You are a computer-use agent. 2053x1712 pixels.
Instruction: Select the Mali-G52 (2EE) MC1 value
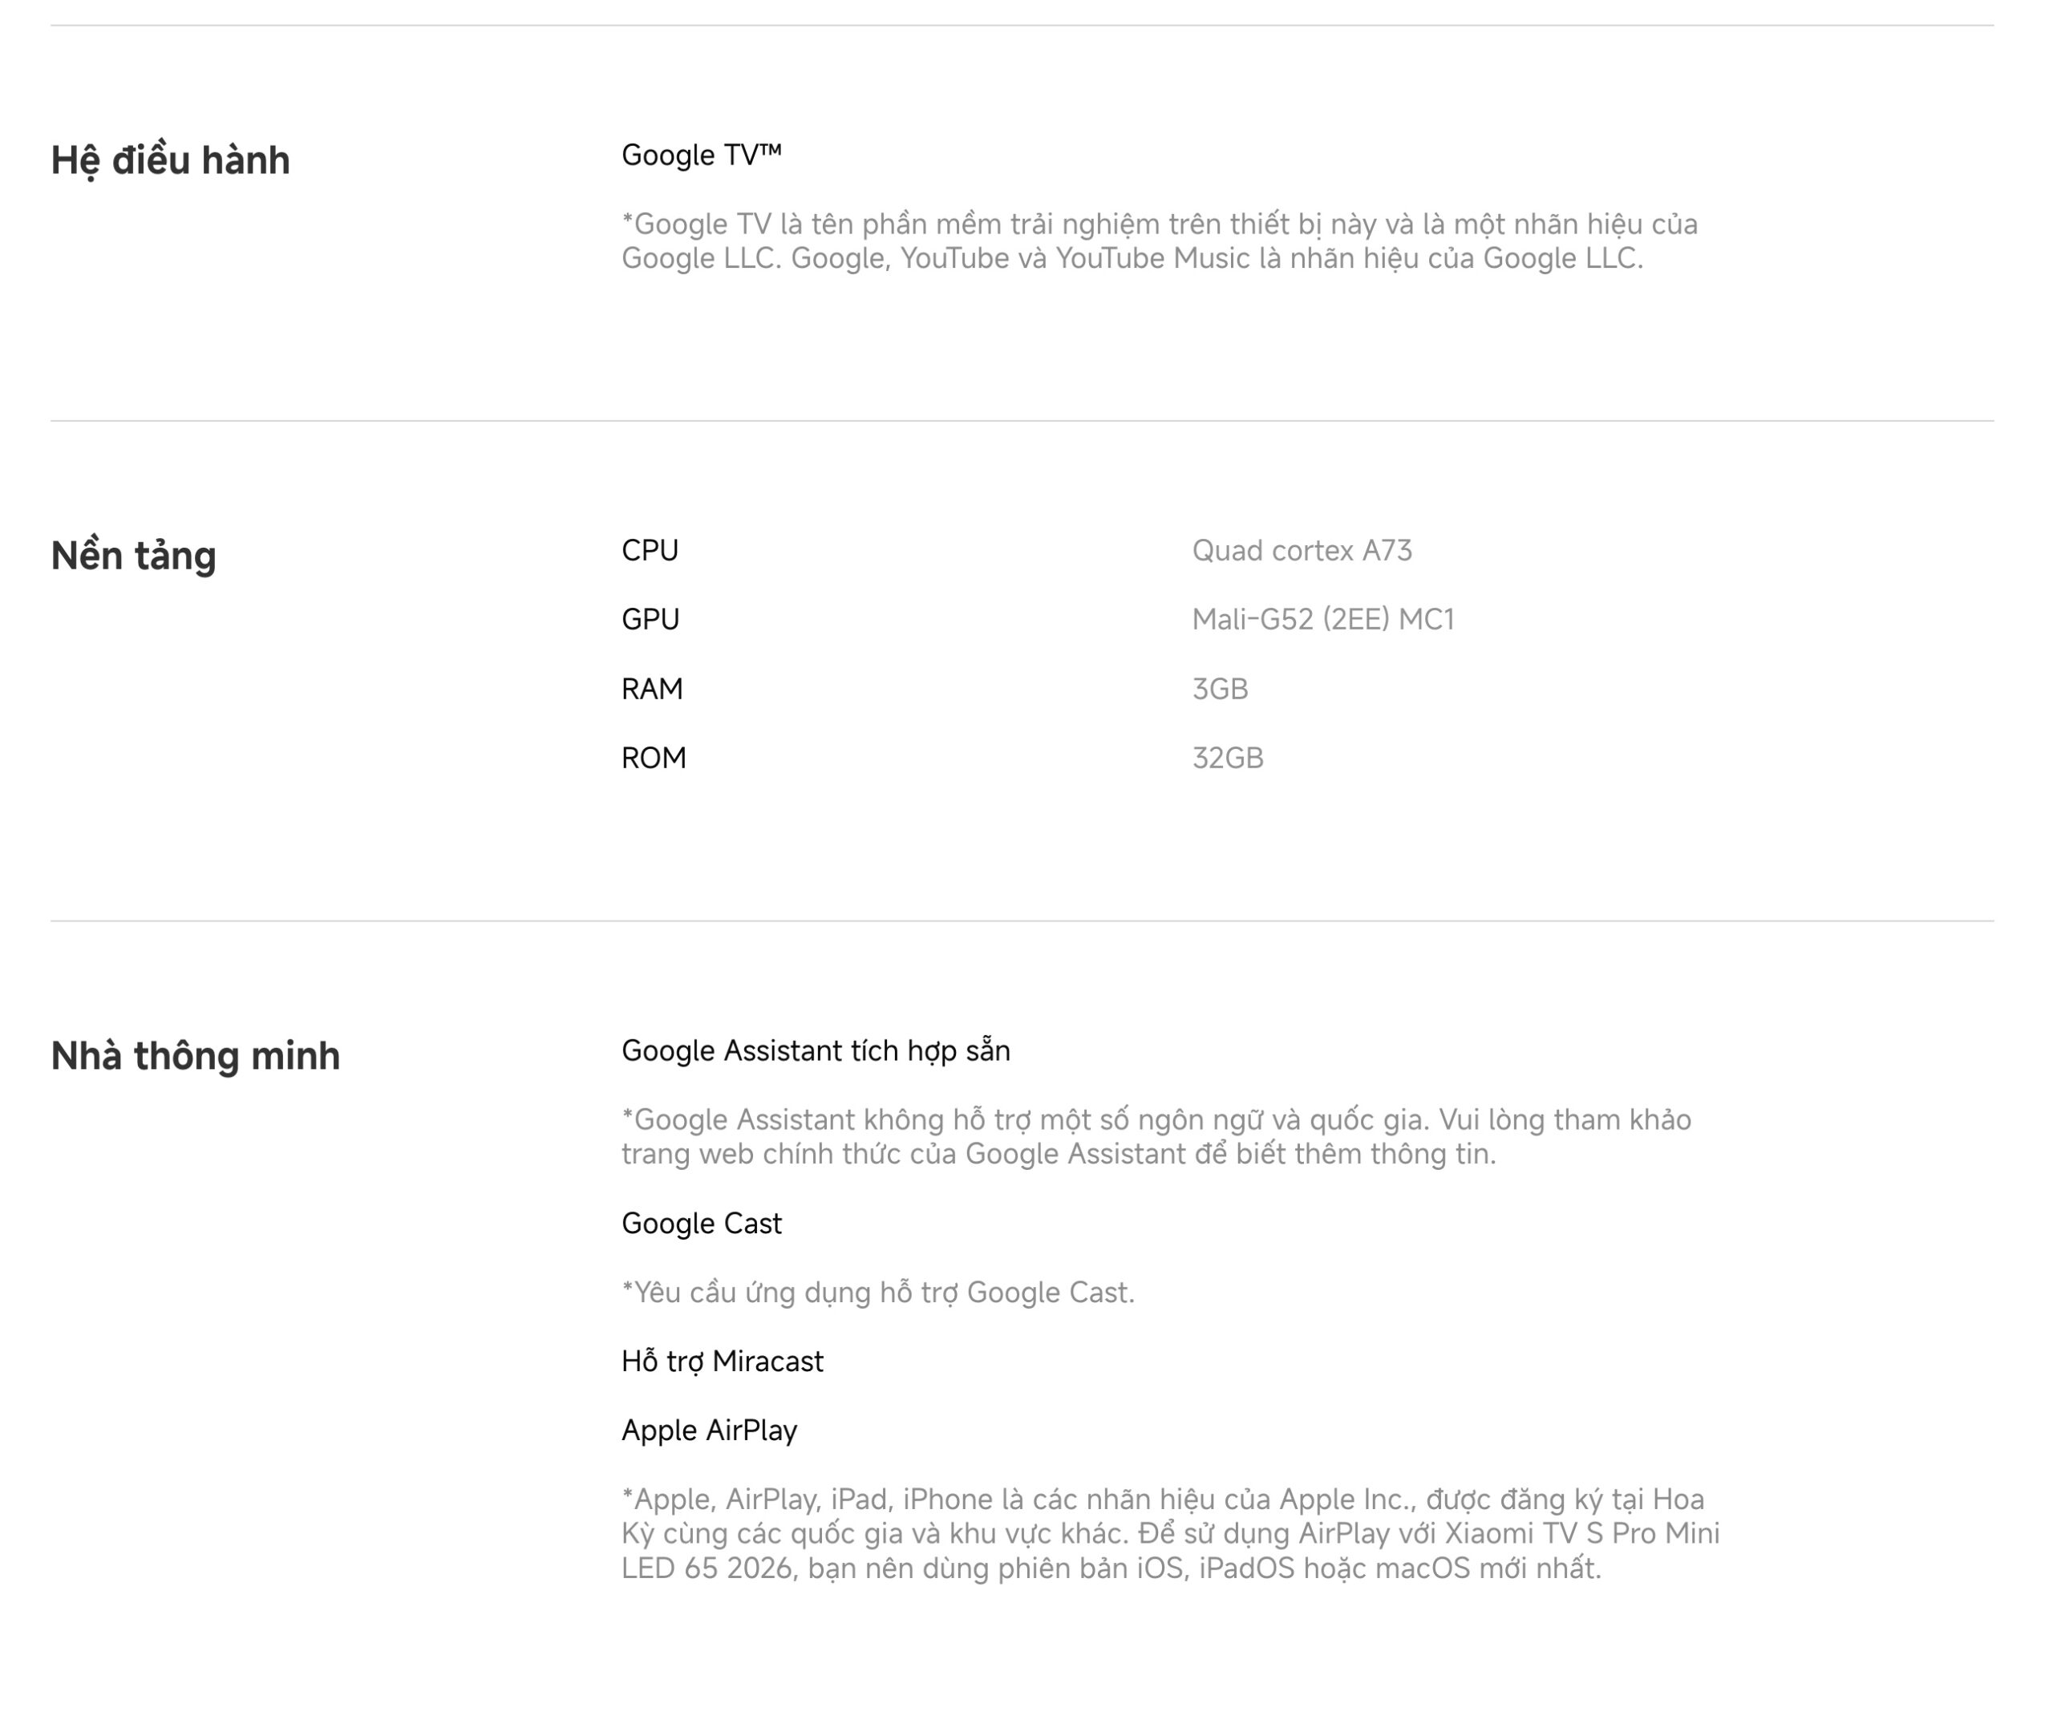1322,619
